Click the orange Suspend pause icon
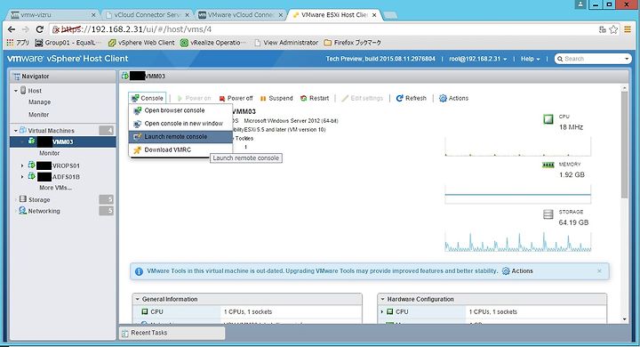This screenshot has width=640, height=347. (263, 99)
